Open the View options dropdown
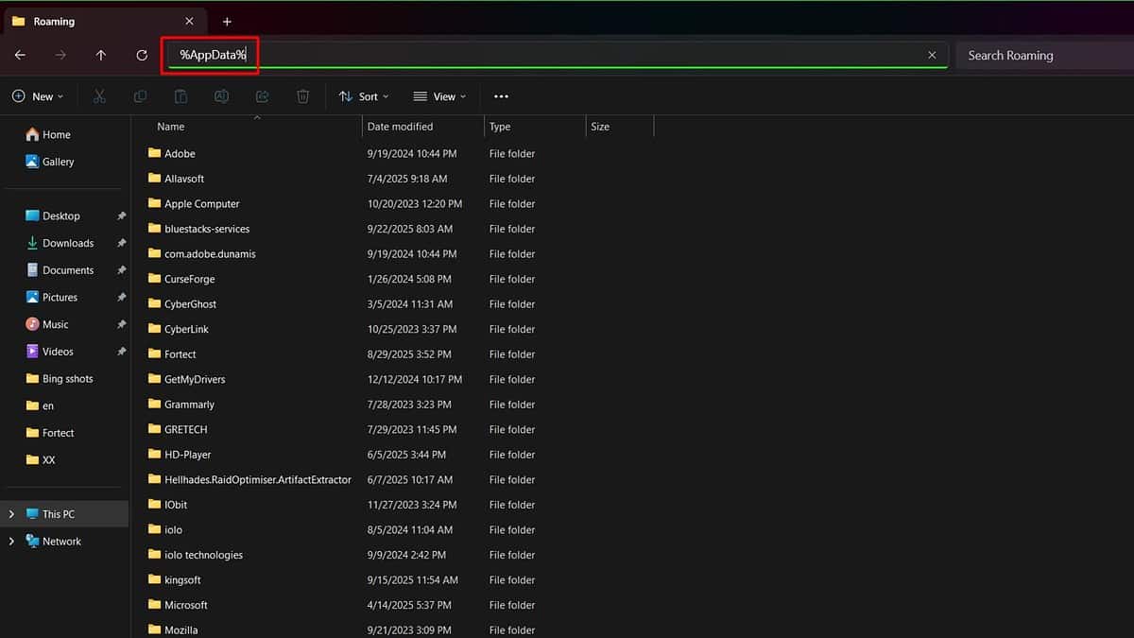 [x=440, y=95]
